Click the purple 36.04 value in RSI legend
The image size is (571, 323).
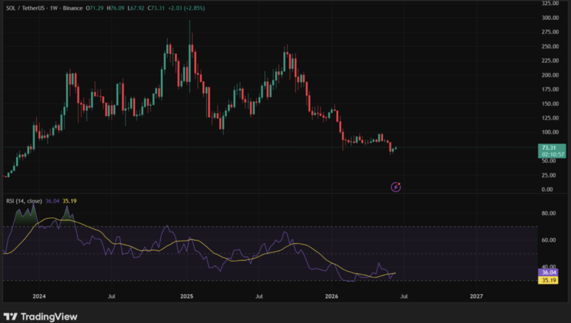(x=52, y=201)
